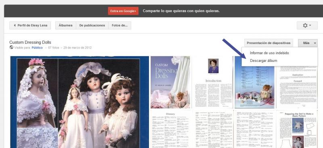The image size is (323, 148).
Task: Start Presentación de diapositivas slideshow
Action: pyautogui.click(x=268, y=43)
